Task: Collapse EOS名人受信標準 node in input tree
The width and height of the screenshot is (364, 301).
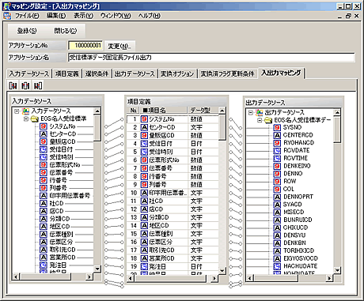Action: point(26,119)
